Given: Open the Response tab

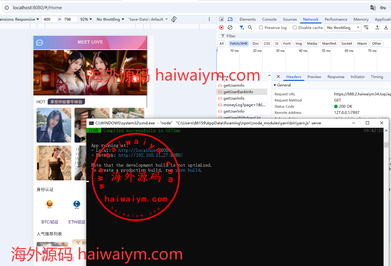Looking at the screenshot, I should (336, 77).
